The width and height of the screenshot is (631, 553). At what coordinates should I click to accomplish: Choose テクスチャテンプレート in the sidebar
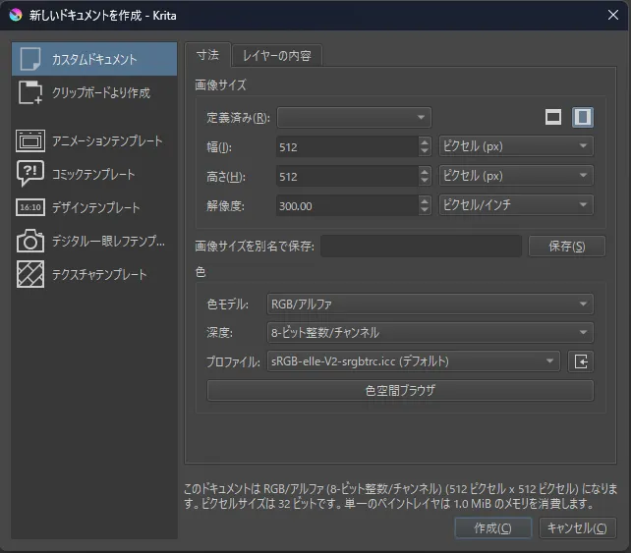(94, 274)
